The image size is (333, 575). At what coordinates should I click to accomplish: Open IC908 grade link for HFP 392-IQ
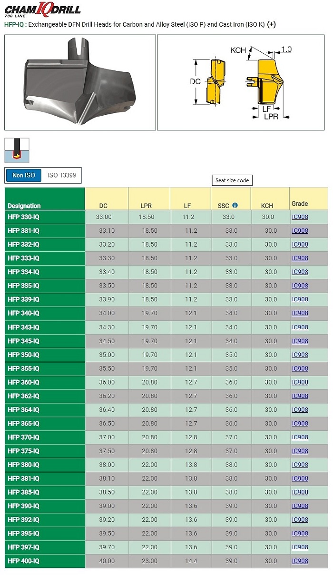[300, 520]
